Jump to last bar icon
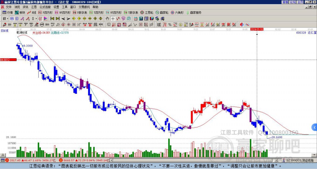This screenshot has height=169, width=317. [58, 19]
